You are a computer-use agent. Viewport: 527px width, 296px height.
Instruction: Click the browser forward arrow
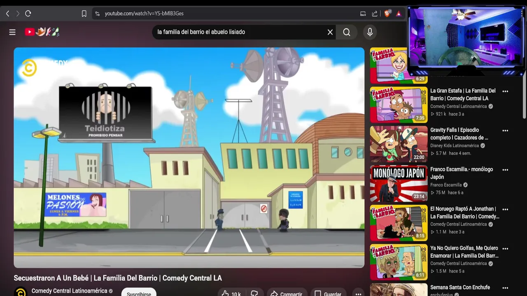pyautogui.click(x=18, y=14)
